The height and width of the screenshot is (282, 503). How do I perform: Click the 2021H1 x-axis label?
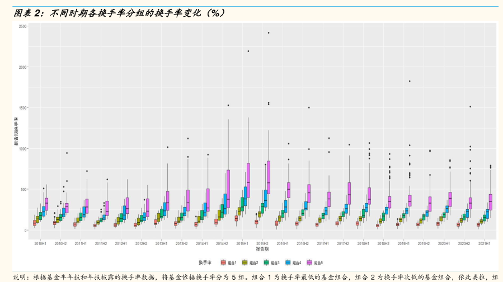tap(483, 244)
